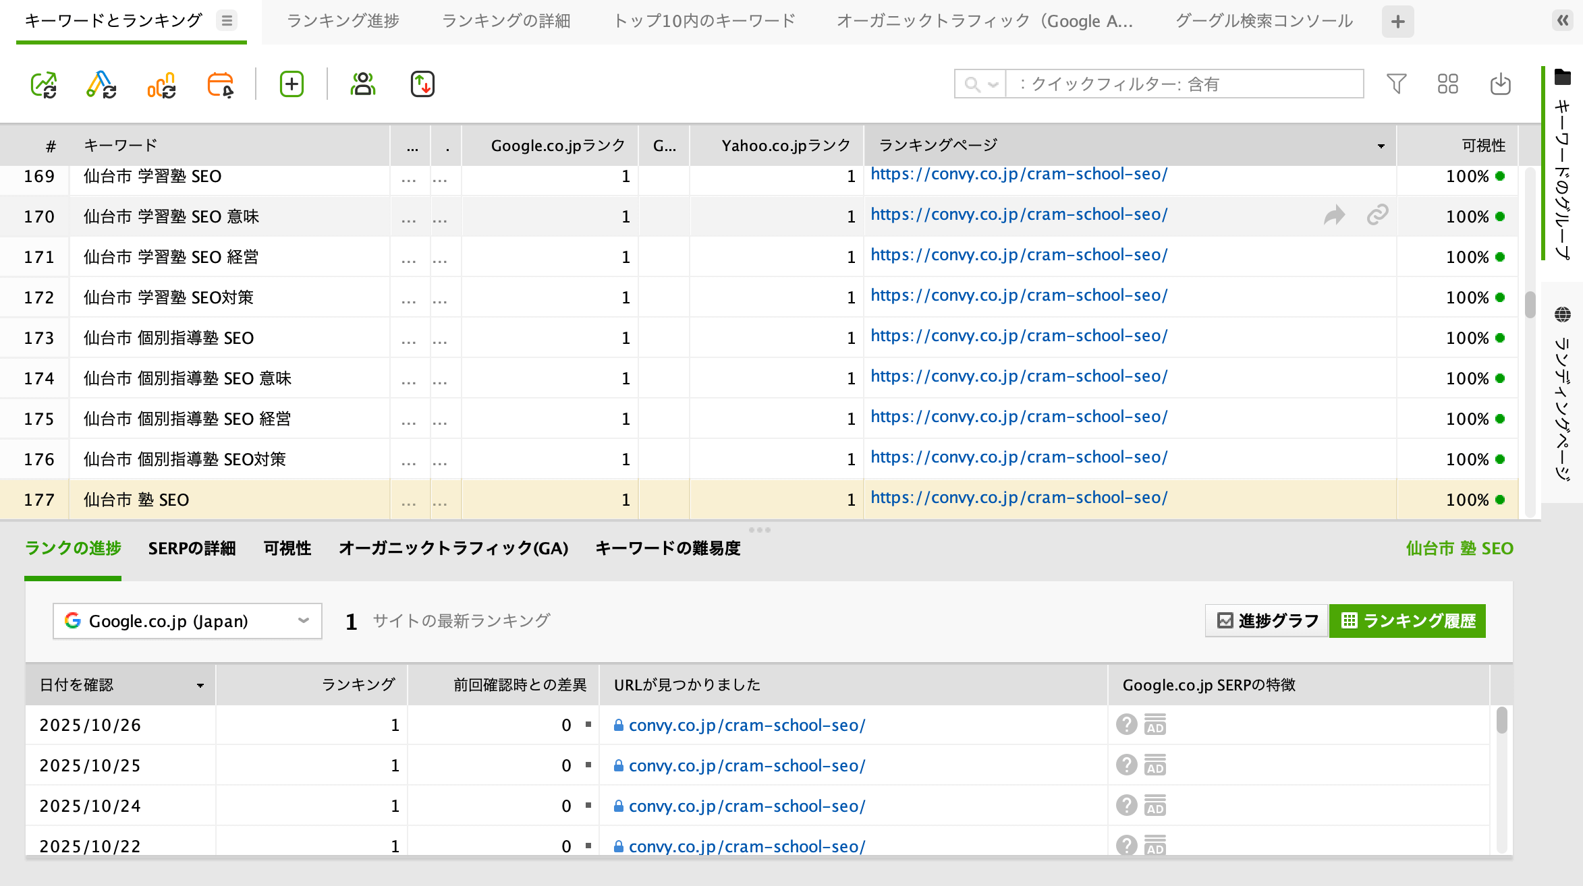This screenshot has height=886, width=1583.
Task: Open the scheduled check calendar icon
Action: [x=220, y=85]
